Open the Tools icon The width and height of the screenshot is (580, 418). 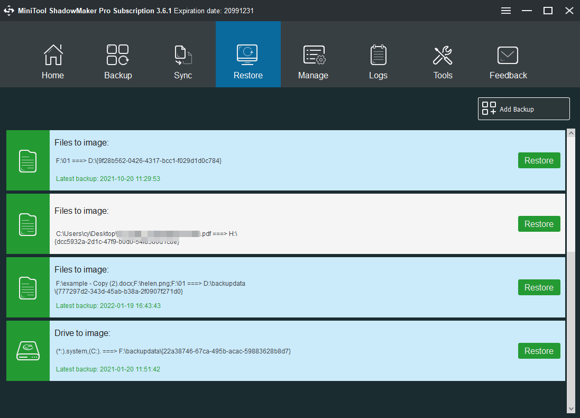coord(443,54)
